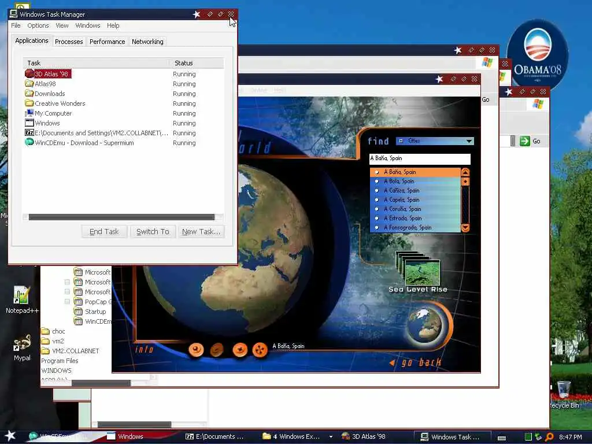Click the task list horizontal scrollbar
Image resolution: width=592 pixels, height=444 pixels.
[x=121, y=217]
